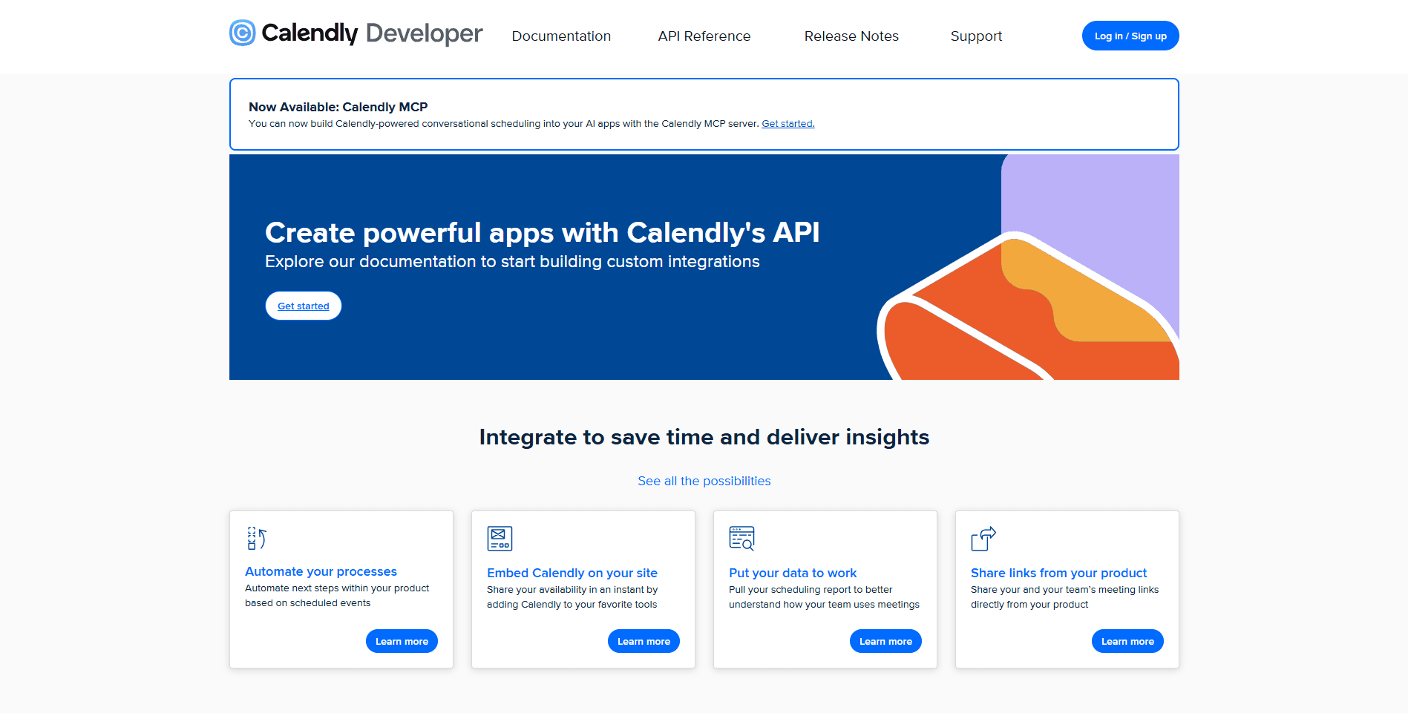The width and height of the screenshot is (1408, 713).
Task: Click Learn more under Share links from your product
Action: (x=1127, y=641)
